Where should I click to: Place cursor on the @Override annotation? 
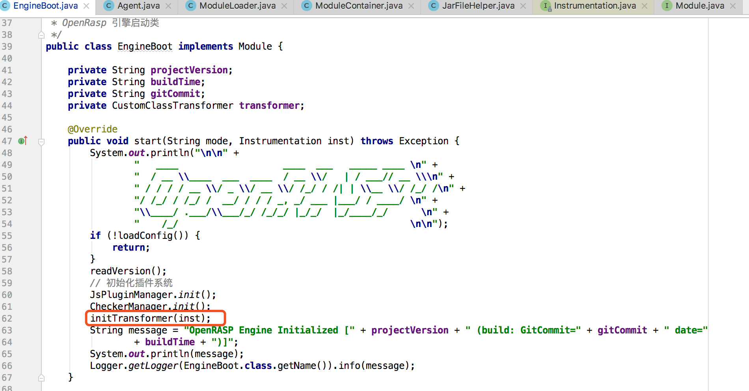tap(92, 129)
